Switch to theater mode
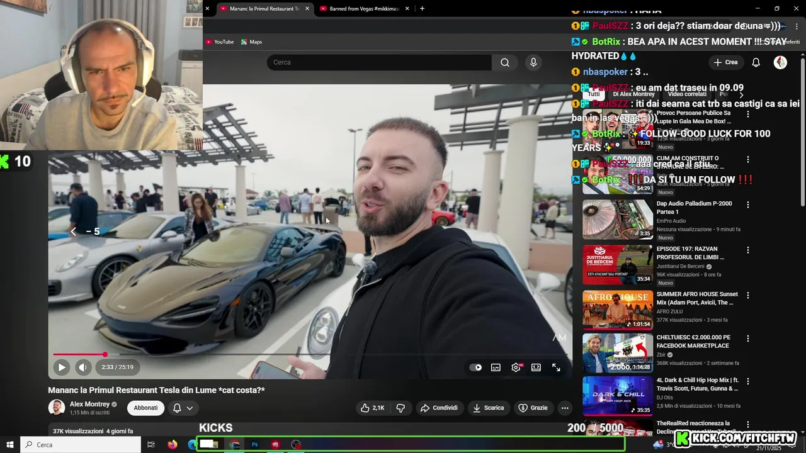The image size is (806, 453). [536, 367]
